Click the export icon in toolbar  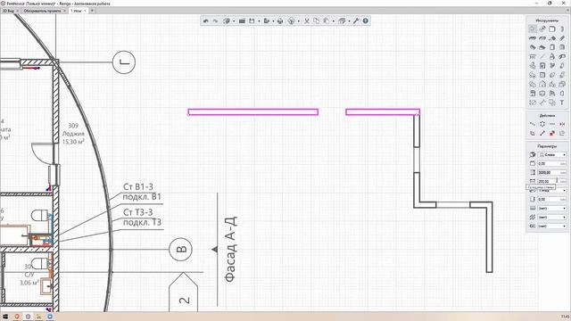click(x=267, y=21)
